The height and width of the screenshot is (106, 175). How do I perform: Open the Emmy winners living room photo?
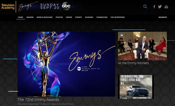[142, 46]
